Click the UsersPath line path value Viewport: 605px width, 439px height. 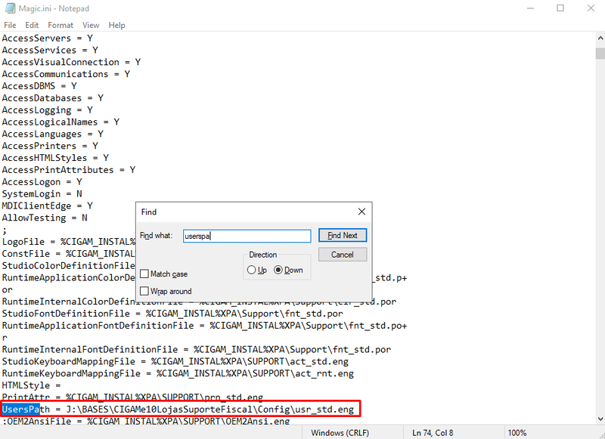pos(210,409)
